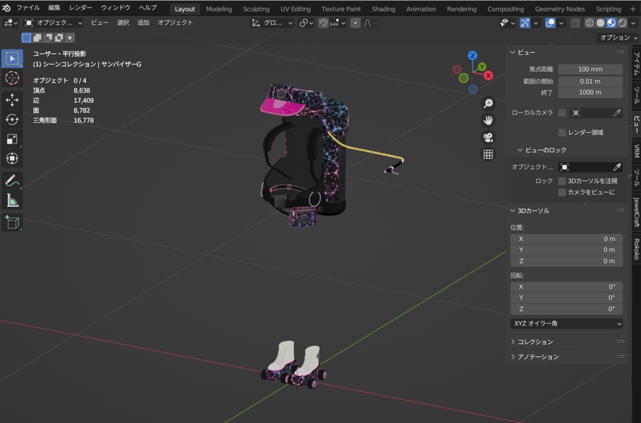Viewport: 641px width, 423px height.
Task: Click the red X axis gizmo
Action: pyautogui.click(x=488, y=75)
